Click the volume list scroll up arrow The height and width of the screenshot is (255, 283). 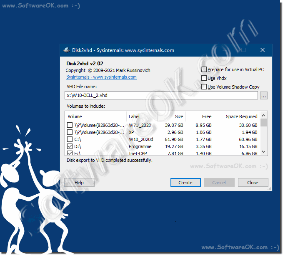263,115
